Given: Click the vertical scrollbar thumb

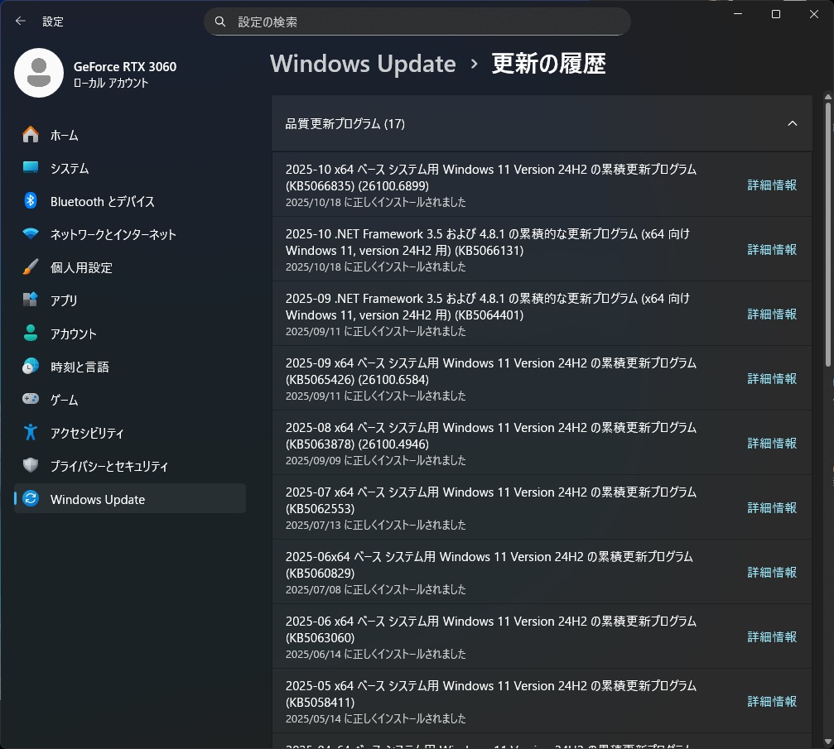Looking at the screenshot, I should (x=828, y=234).
